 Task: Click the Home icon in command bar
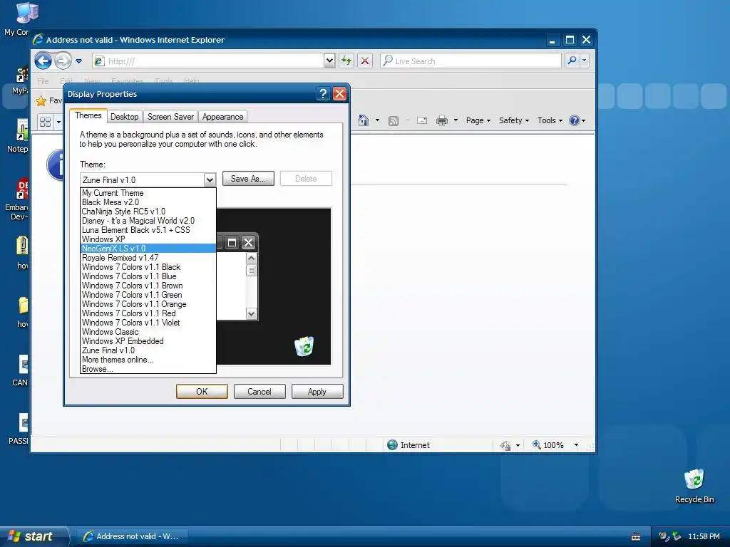coord(364,120)
